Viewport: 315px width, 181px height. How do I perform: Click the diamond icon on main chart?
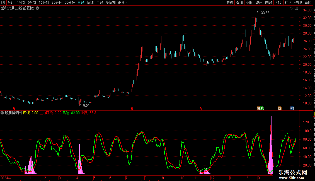(291, 8)
